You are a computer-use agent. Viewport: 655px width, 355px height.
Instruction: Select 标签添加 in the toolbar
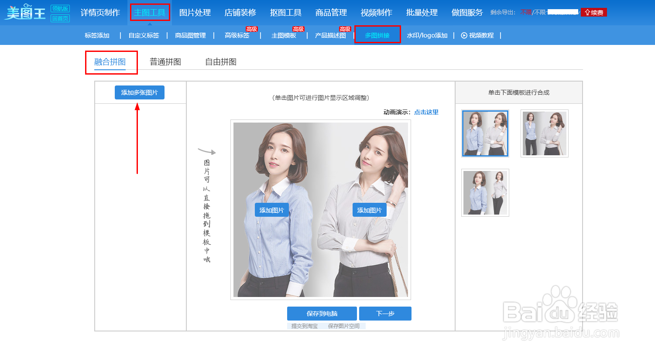click(98, 35)
